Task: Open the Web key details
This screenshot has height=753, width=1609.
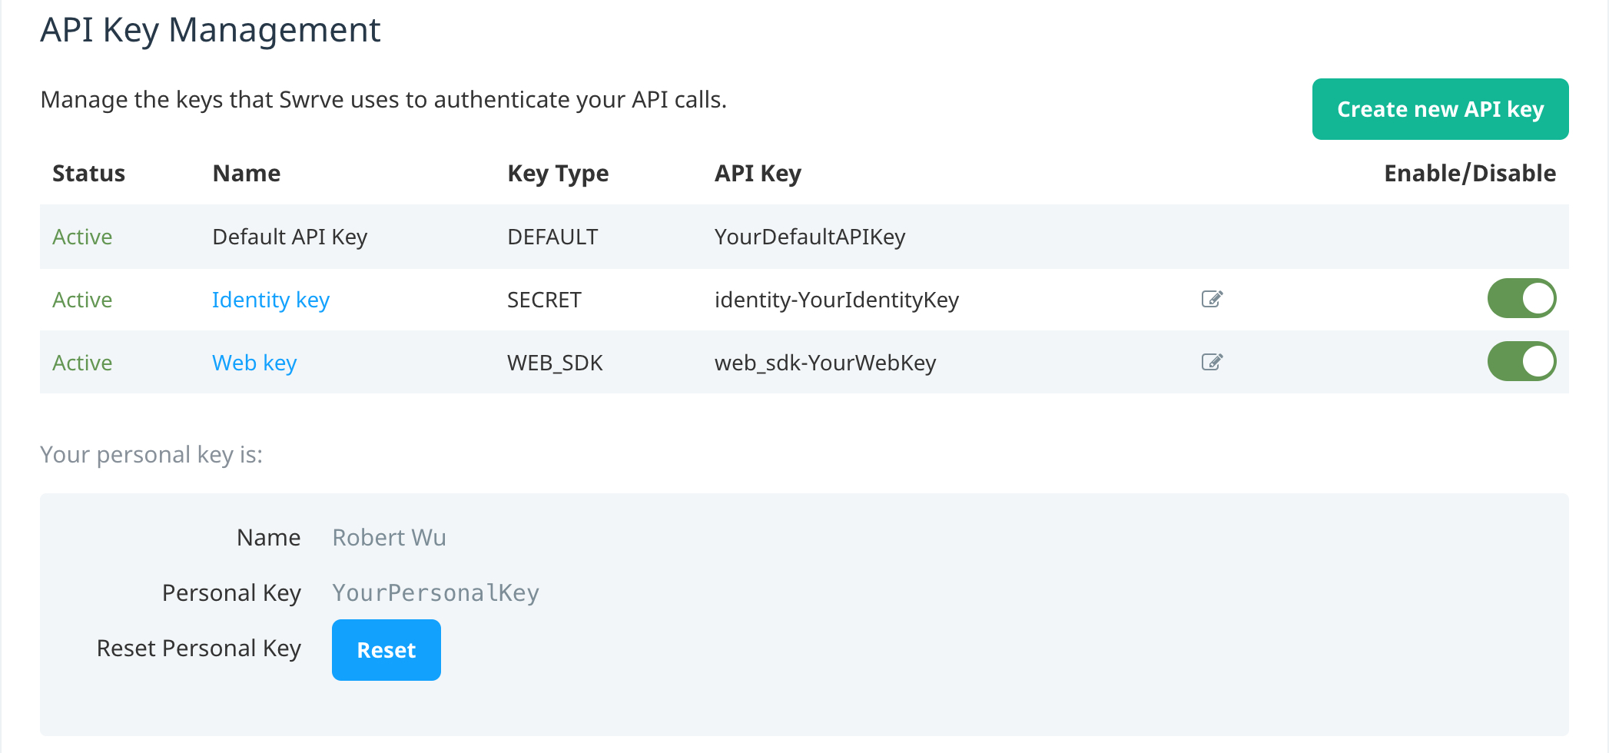Action: tap(254, 362)
